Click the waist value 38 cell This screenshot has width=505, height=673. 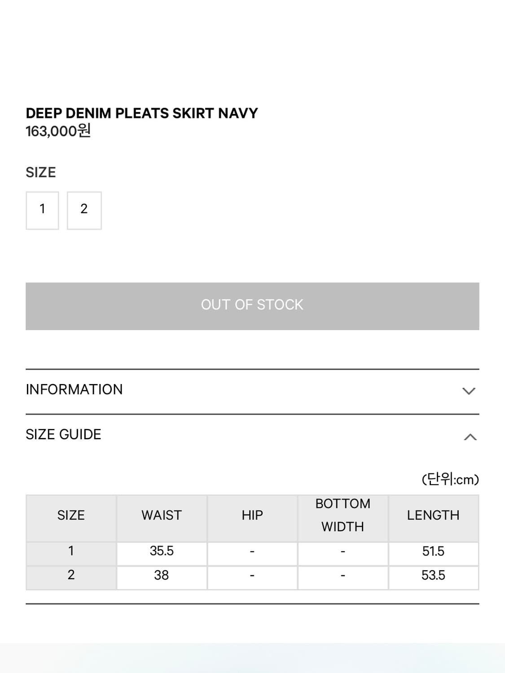(x=162, y=575)
